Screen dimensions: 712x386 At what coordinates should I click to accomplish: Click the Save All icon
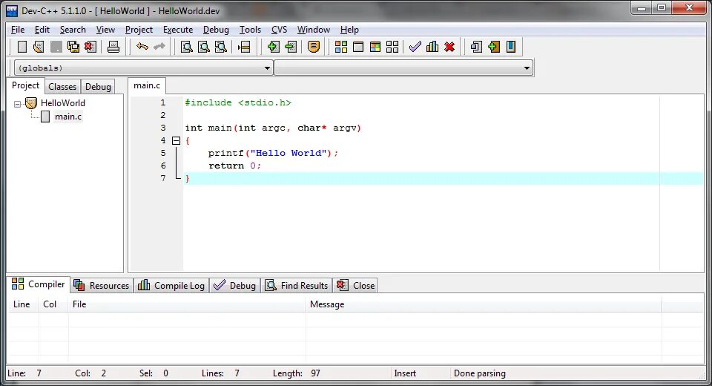73,47
